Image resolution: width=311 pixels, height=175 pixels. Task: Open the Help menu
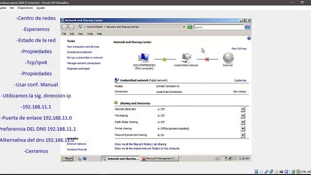99,34
